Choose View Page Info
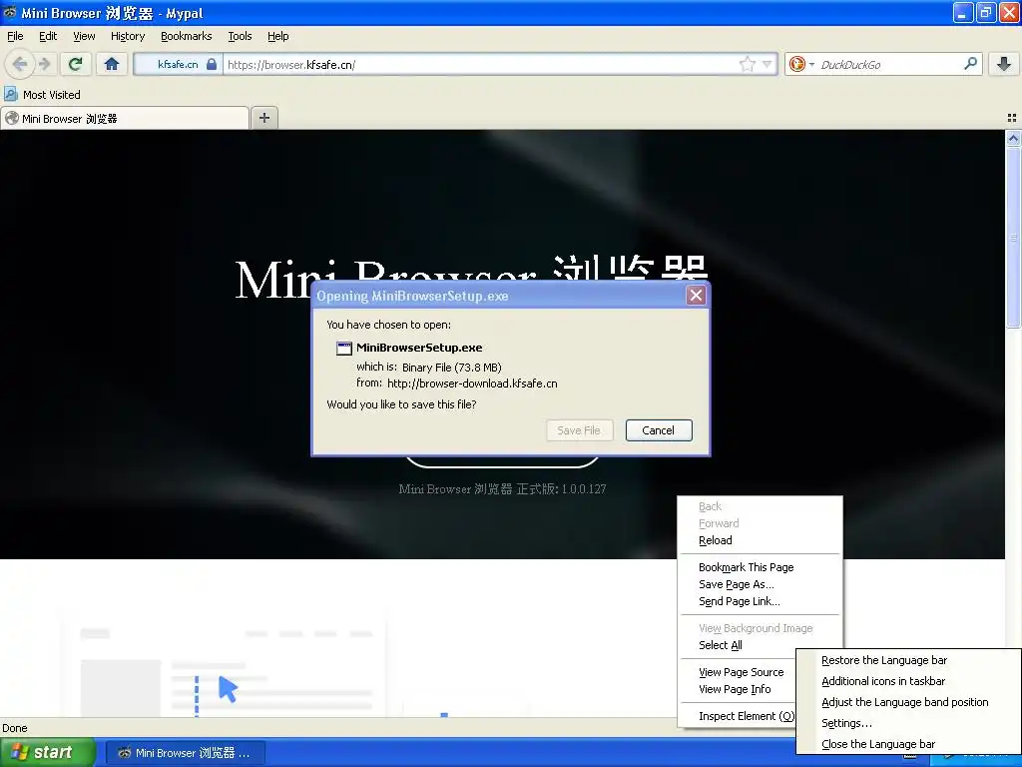 (x=738, y=689)
